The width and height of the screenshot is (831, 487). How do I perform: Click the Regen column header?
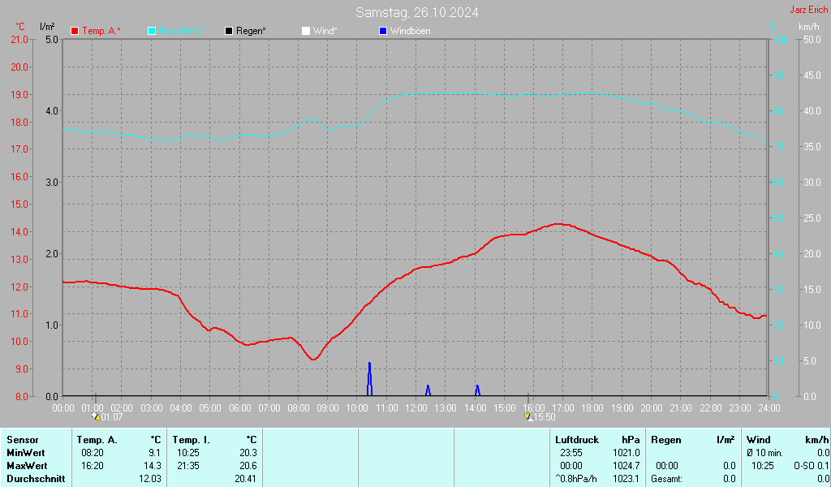pyautogui.click(x=666, y=440)
